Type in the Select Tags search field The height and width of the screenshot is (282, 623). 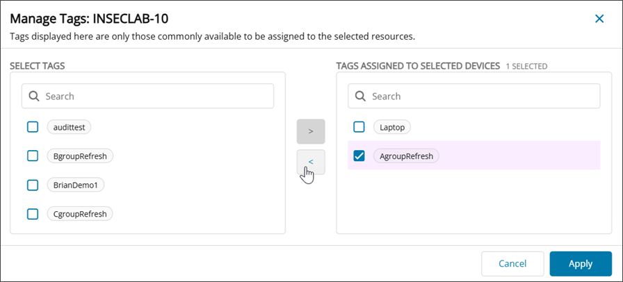click(156, 97)
